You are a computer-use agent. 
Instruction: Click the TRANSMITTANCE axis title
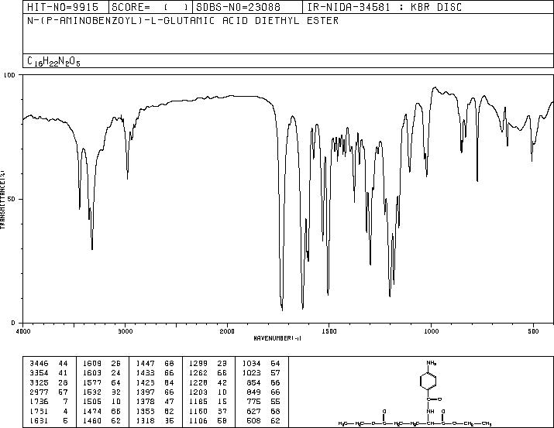tap(2, 200)
